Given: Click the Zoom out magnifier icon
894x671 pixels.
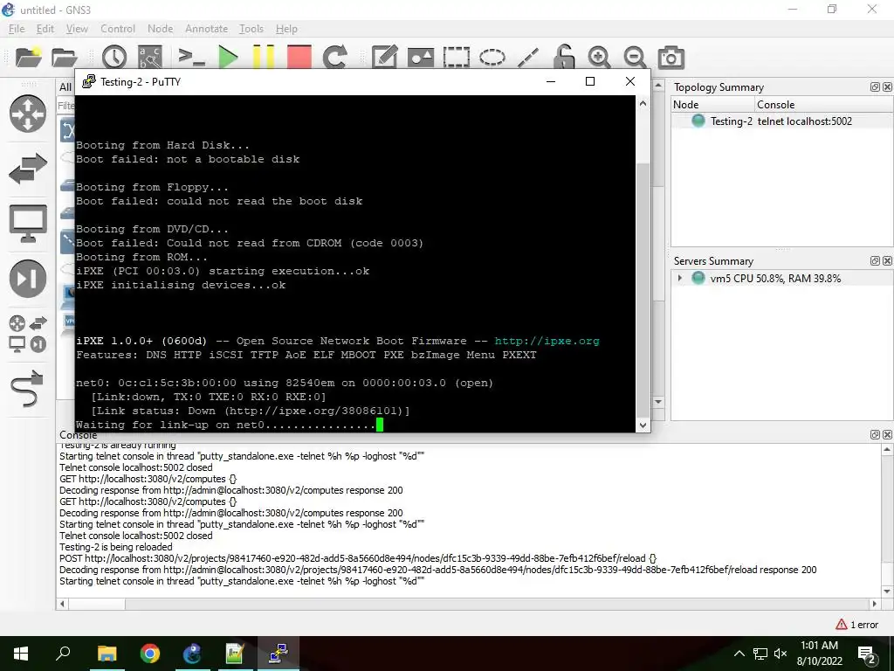Looking at the screenshot, I should [635, 57].
